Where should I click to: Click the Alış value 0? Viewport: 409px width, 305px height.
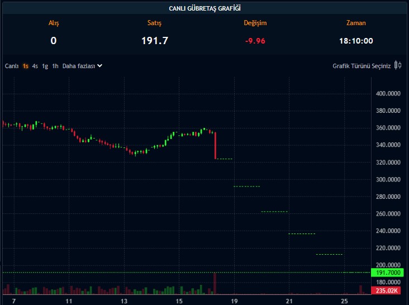click(54, 41)
